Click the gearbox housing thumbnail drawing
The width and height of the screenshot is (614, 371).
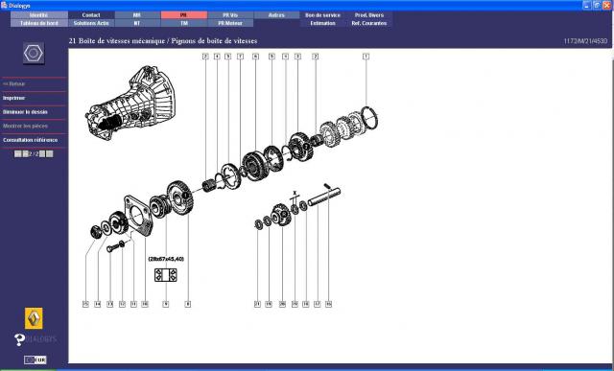(x=130, y=103)
